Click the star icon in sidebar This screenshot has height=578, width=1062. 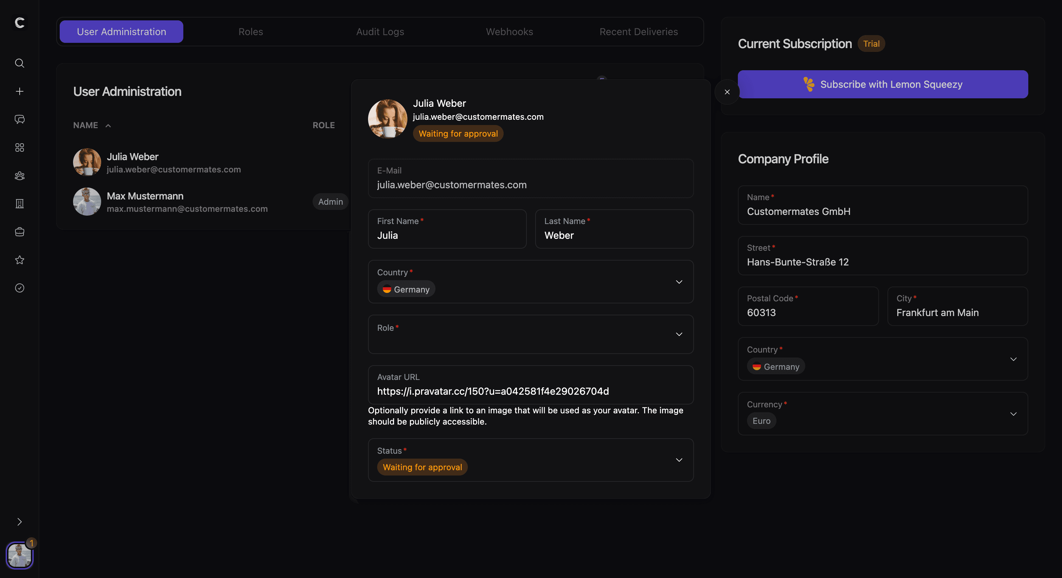(x=19, y=260)
